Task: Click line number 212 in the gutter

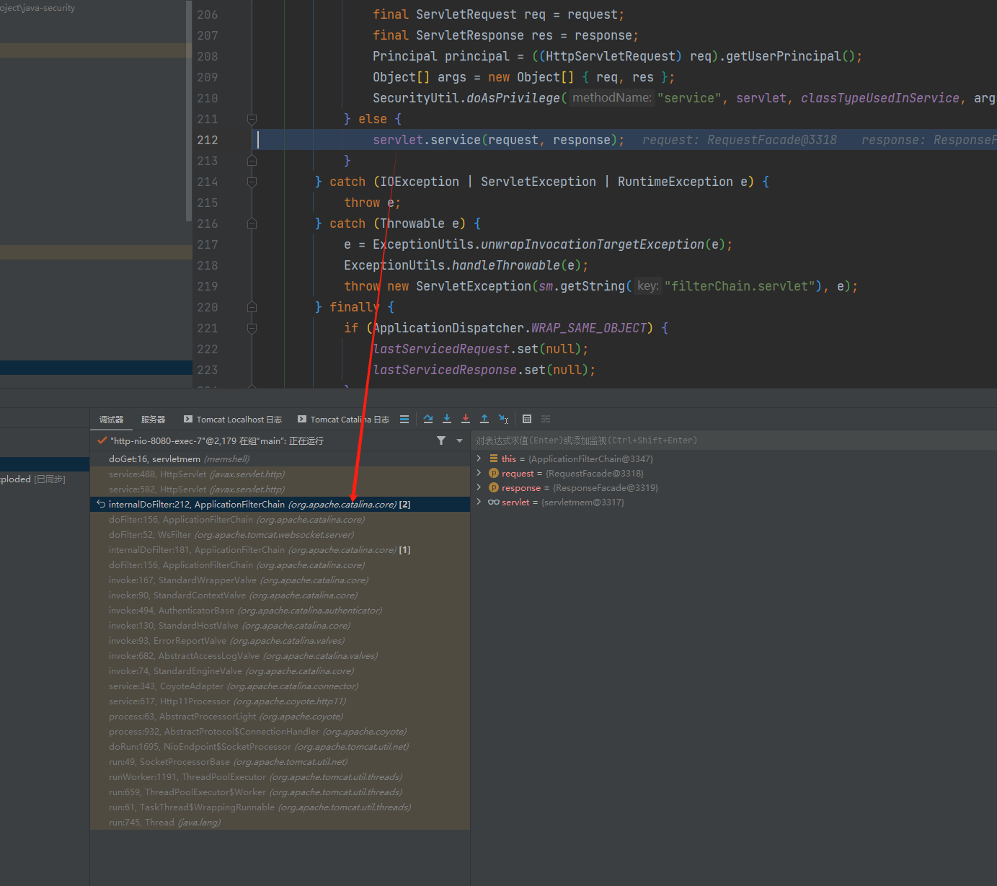Action: coord(207,140)
